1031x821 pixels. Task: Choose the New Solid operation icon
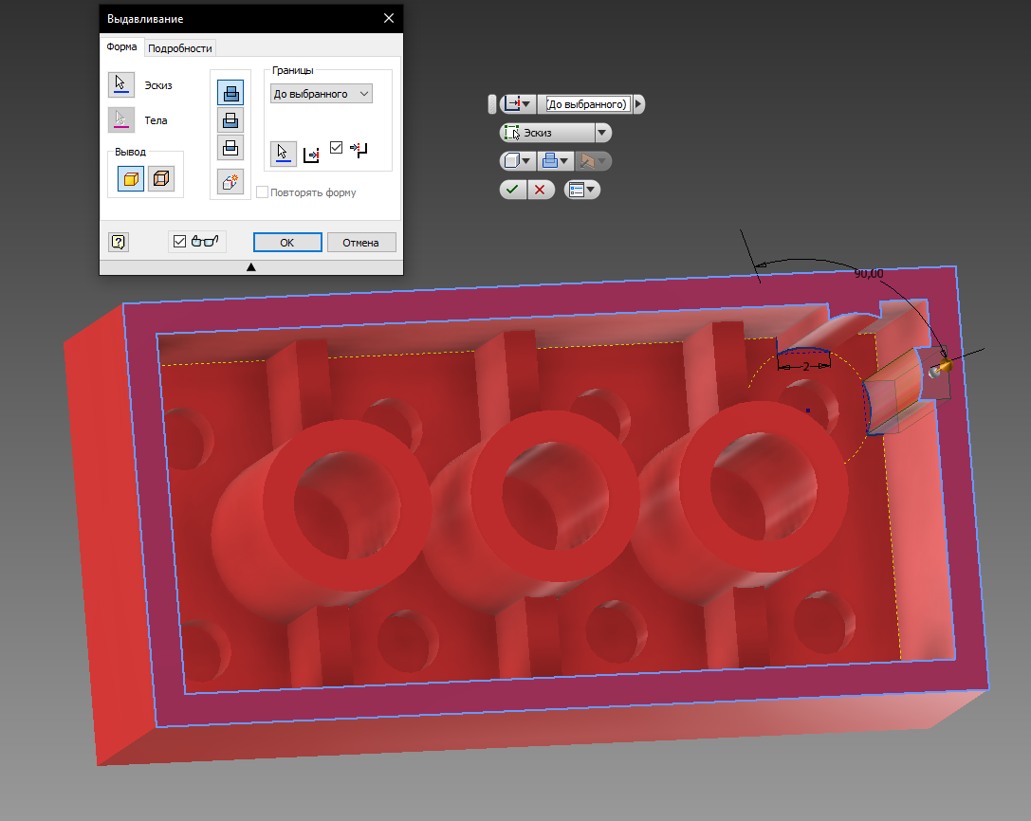coord(230,181)
